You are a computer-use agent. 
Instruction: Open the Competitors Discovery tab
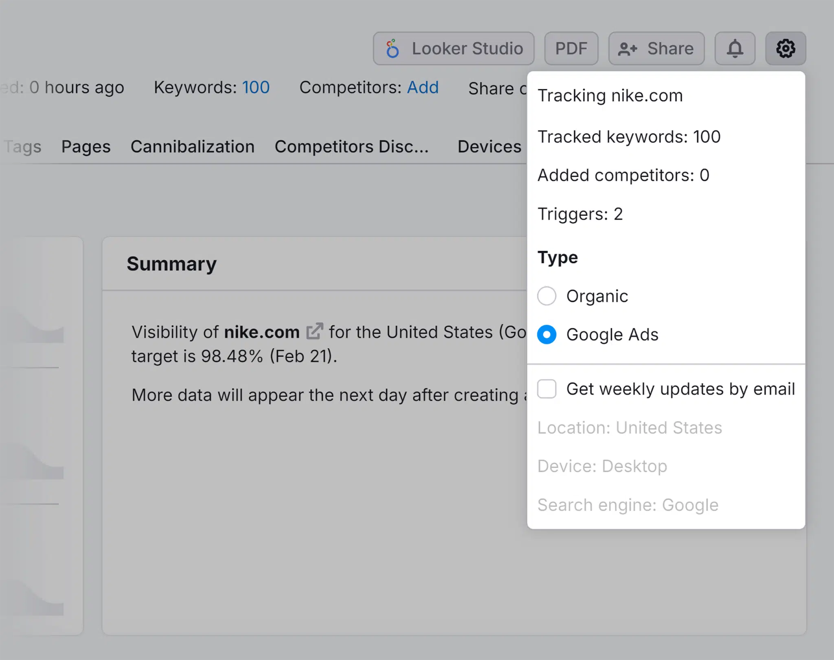(352, 147)
